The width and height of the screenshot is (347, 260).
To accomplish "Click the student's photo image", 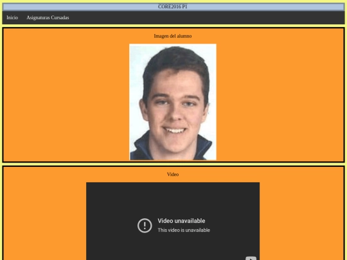I will coord(173,102).
